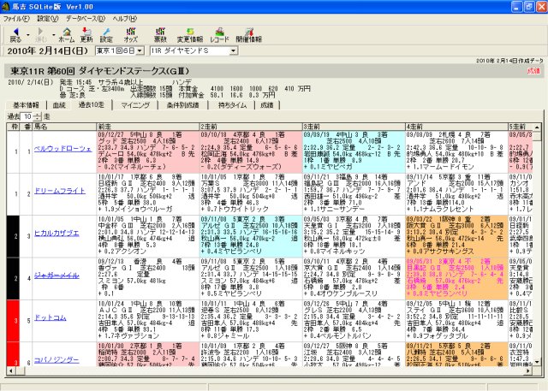This screenshot has height=391, width=548.
Task: Open the データベース(D) menu
Action: [x=86, y=19]
